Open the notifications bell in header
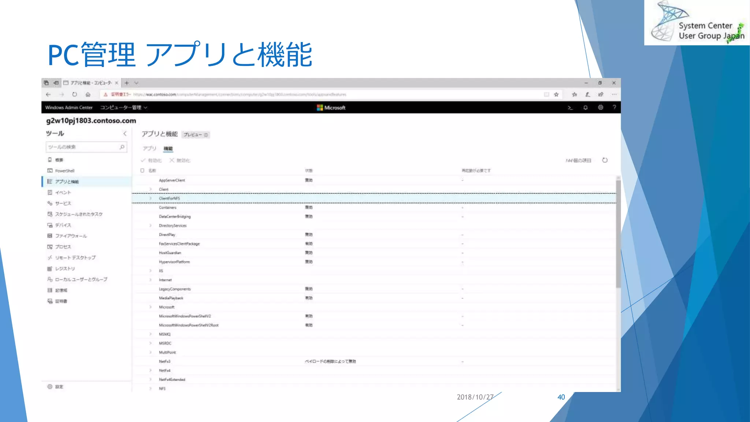Viewport: 750px width, 422px height. (585, 108)
